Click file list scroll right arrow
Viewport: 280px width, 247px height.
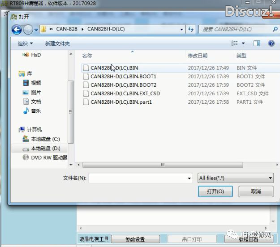coord(277,165)
